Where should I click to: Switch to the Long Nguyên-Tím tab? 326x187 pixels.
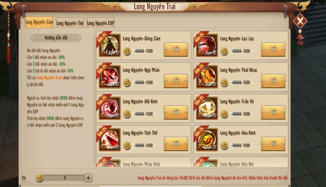[69, 23]
